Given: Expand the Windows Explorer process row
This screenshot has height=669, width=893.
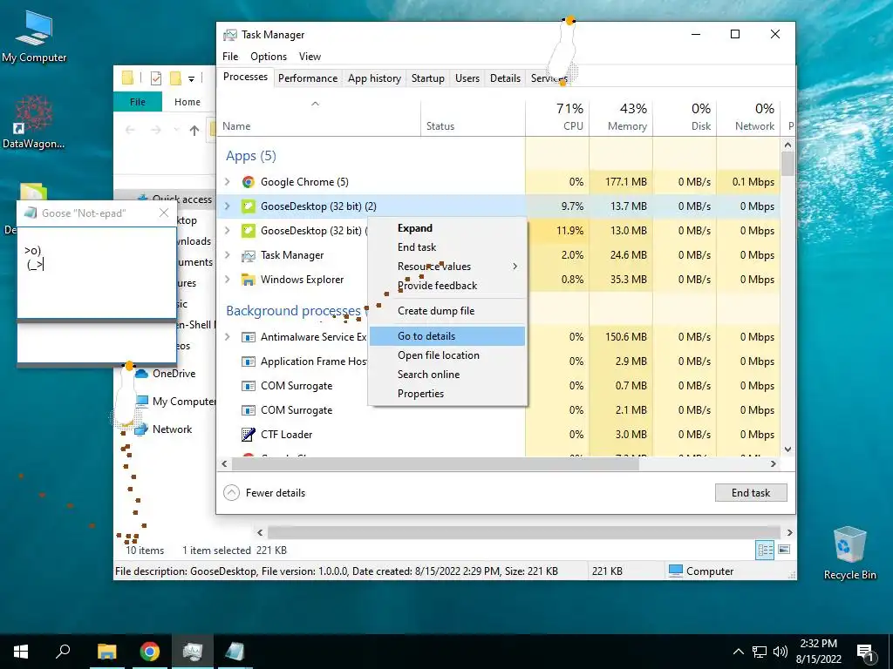Looking at the screenshot, I should point(228,280).
